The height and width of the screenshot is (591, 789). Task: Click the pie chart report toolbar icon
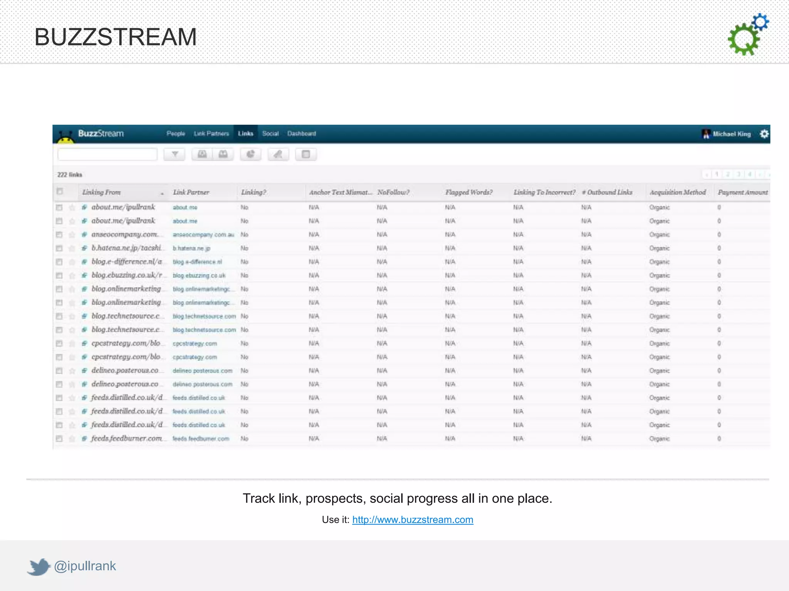click(x=250, y=154)
